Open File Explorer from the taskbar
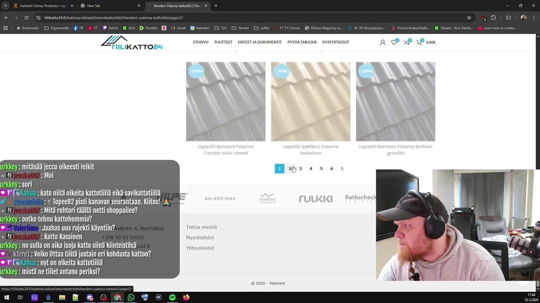Image resolution: width=540 pixels, height=303 pixels. click(x=62, y=298)
